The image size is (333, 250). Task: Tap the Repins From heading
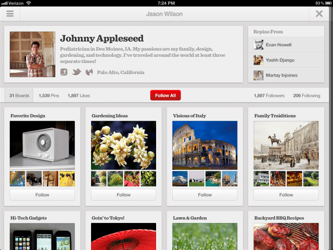point(268,32)
